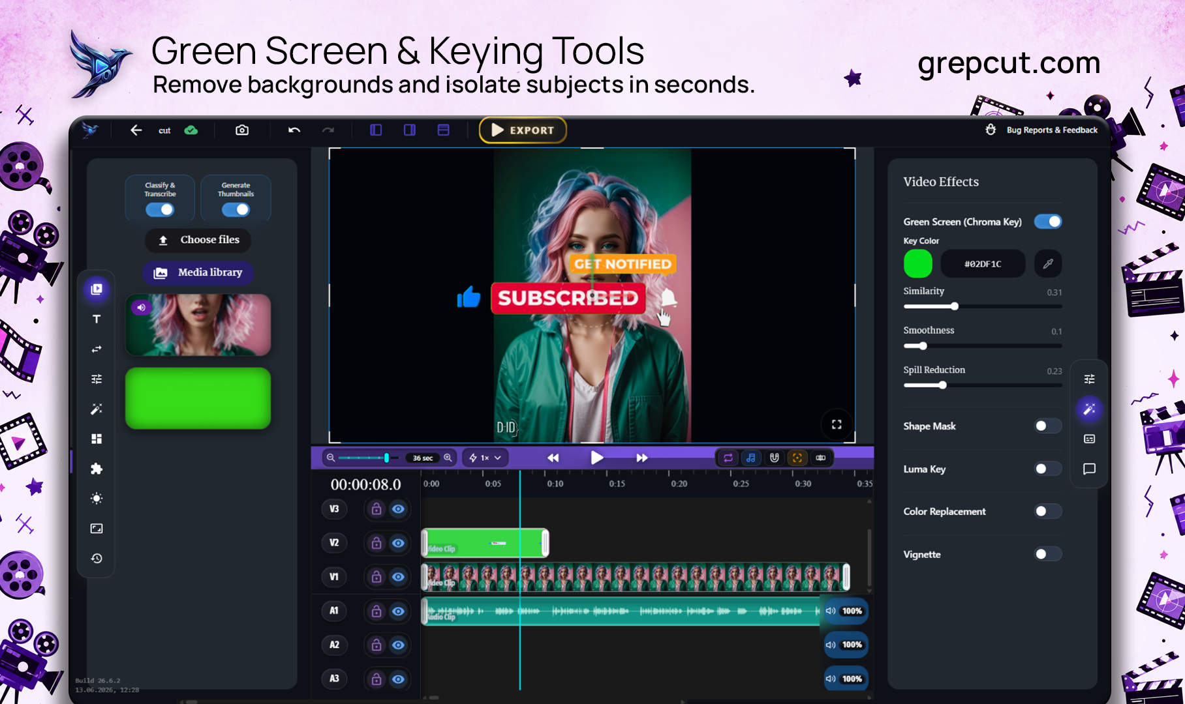
Task: Open the adjustments sliders in the left sidebar
Action: pos(97,379)
